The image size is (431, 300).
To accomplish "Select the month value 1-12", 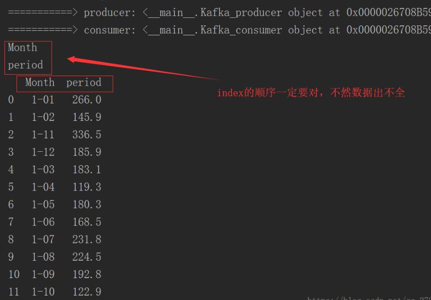I will pos(43,152).
